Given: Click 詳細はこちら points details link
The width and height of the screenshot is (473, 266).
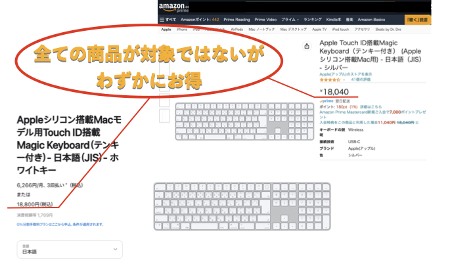Looking at the screenshot, I should pos(371,107).
